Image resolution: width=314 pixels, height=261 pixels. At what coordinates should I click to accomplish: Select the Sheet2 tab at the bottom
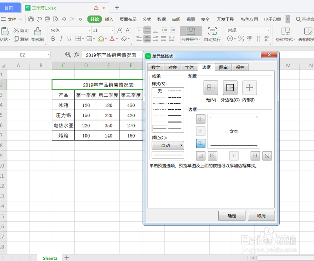pos(50,258)
